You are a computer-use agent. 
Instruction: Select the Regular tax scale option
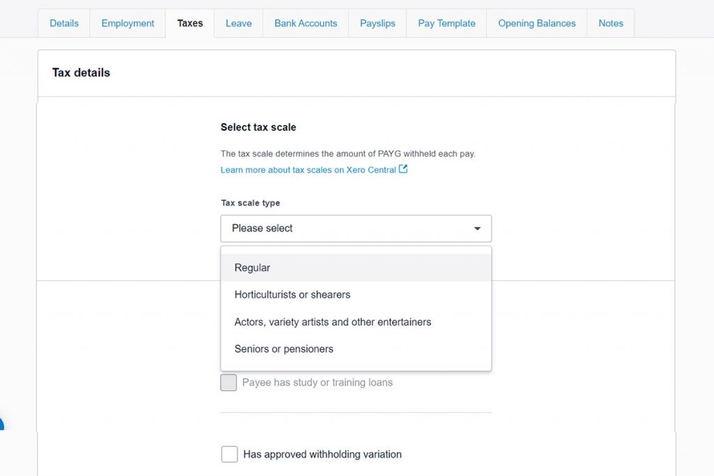point(252,268)
